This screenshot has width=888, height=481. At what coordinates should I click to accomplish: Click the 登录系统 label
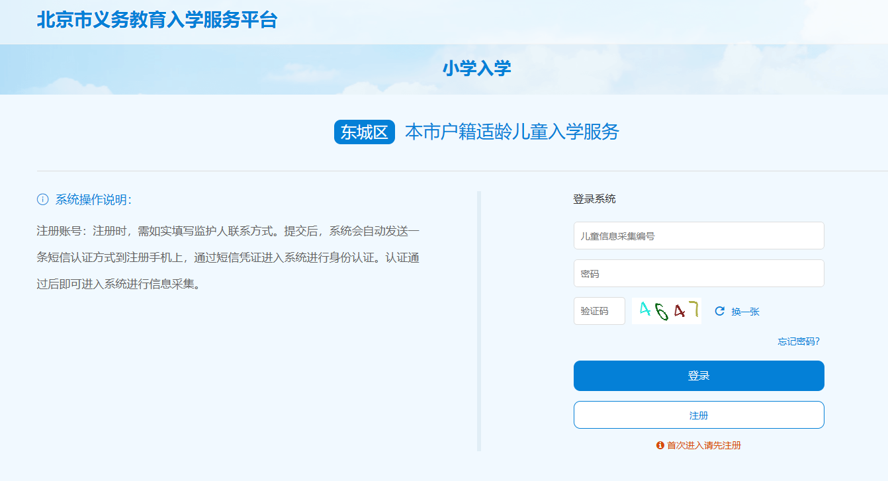(594, 199)
